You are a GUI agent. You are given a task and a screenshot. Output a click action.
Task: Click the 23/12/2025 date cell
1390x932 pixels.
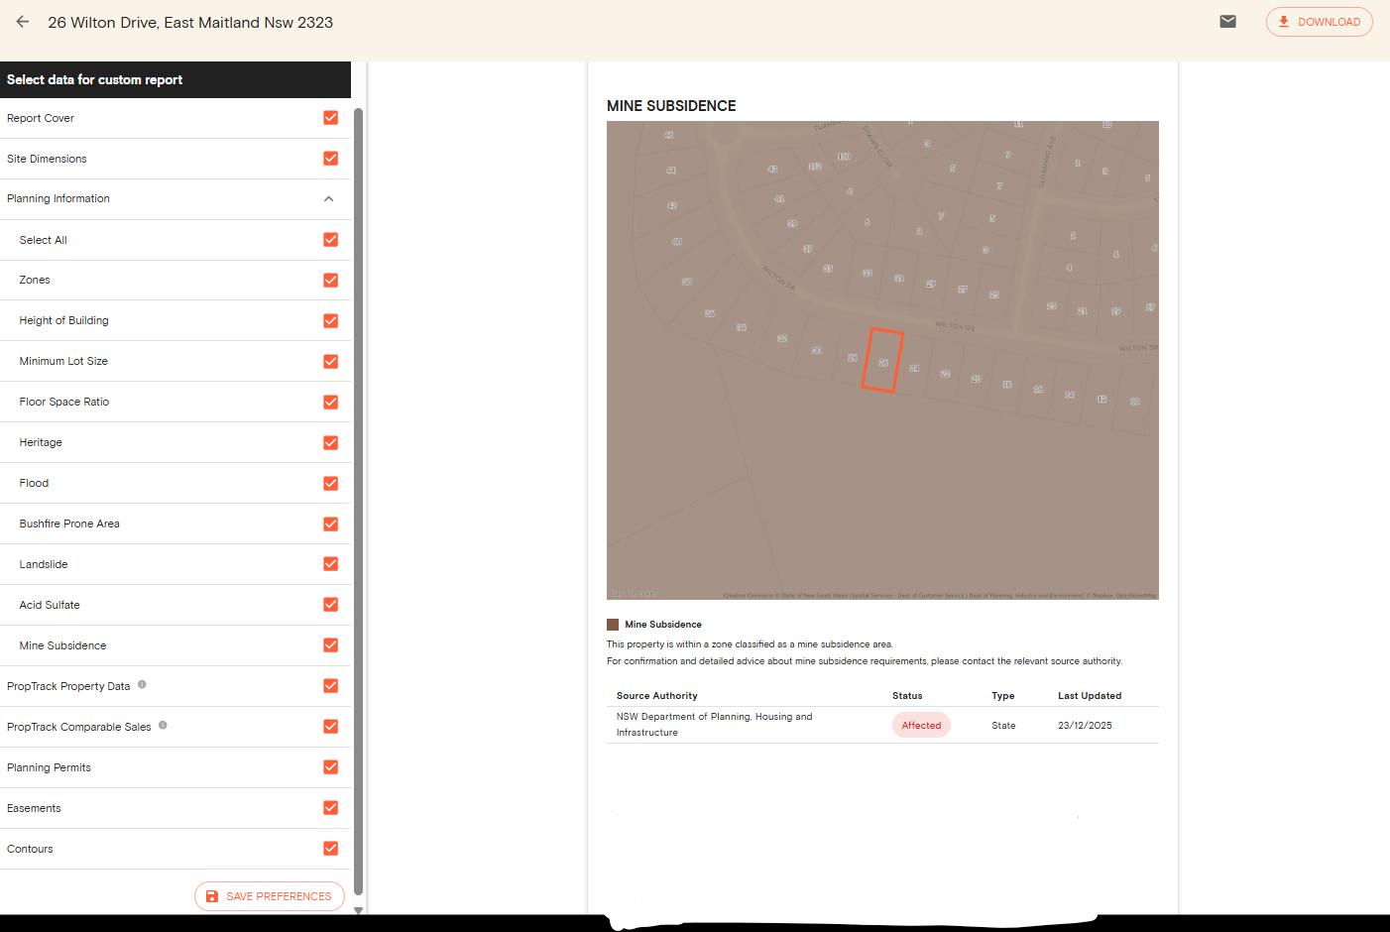coord(1085,726)
